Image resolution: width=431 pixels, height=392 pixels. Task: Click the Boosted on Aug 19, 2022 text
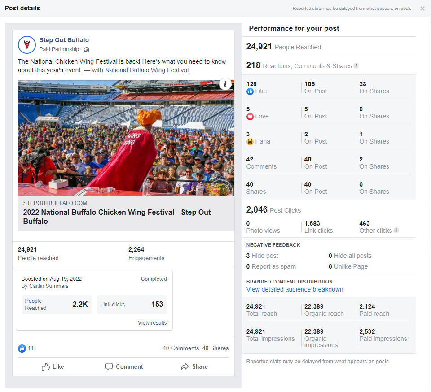(x=51, y=279)
